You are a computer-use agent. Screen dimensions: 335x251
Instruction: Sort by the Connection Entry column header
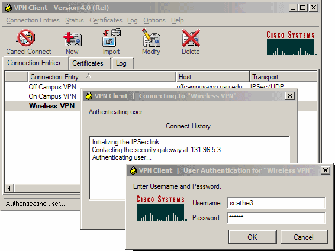click(102, 77)
